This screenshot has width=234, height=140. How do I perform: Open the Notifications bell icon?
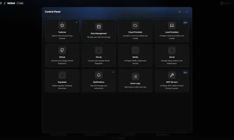click(99, 75)
